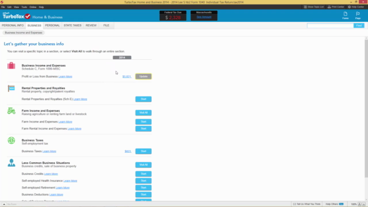Open Learn More for Farm Income and Expenses
This screenshot has height=207, width=368.
pyautogui.click(x=65, y=121)
